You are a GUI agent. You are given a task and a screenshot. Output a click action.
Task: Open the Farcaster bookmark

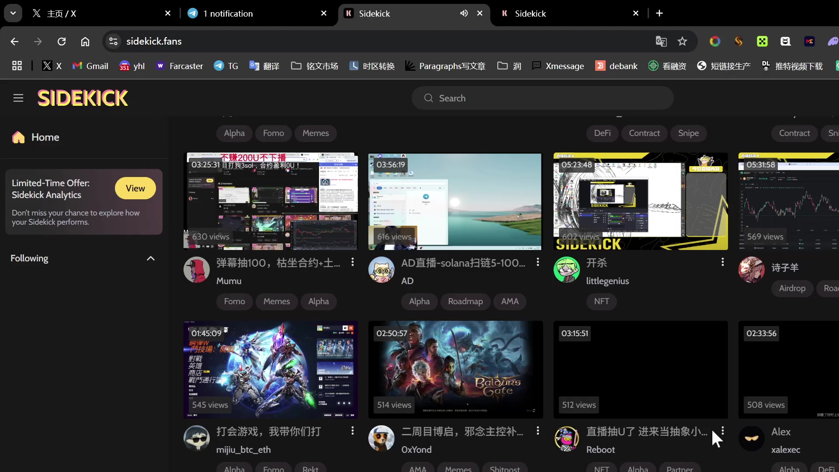(x=180, y=66)
